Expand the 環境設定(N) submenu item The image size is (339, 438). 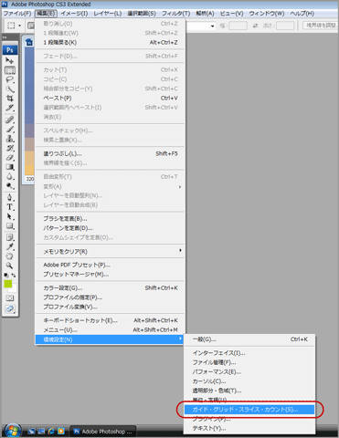[110, 339]
